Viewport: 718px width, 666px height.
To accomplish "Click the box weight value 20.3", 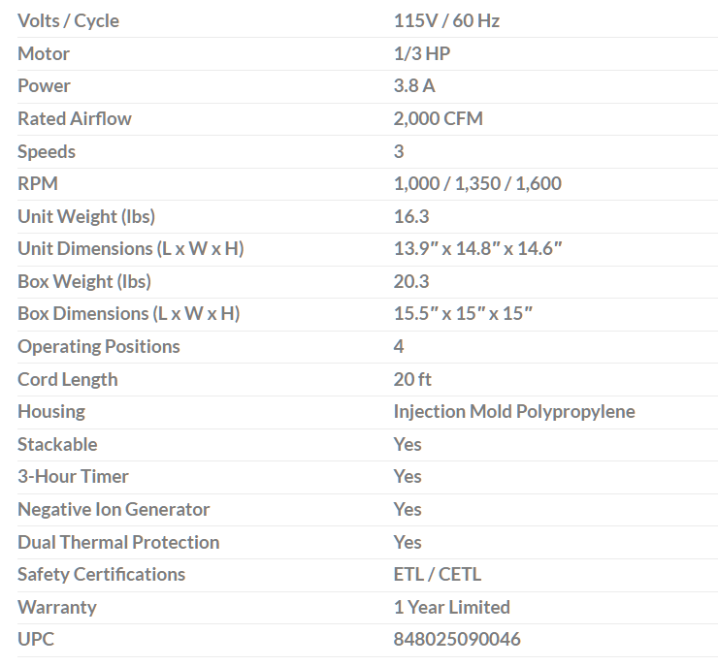I will coord(411,281).
